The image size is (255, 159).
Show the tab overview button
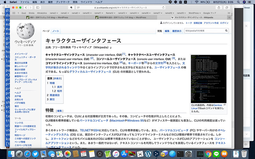coord(227,7)
